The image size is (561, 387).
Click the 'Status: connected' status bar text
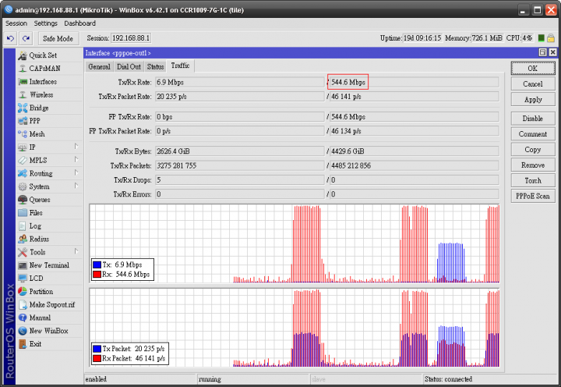click(448, 379)
